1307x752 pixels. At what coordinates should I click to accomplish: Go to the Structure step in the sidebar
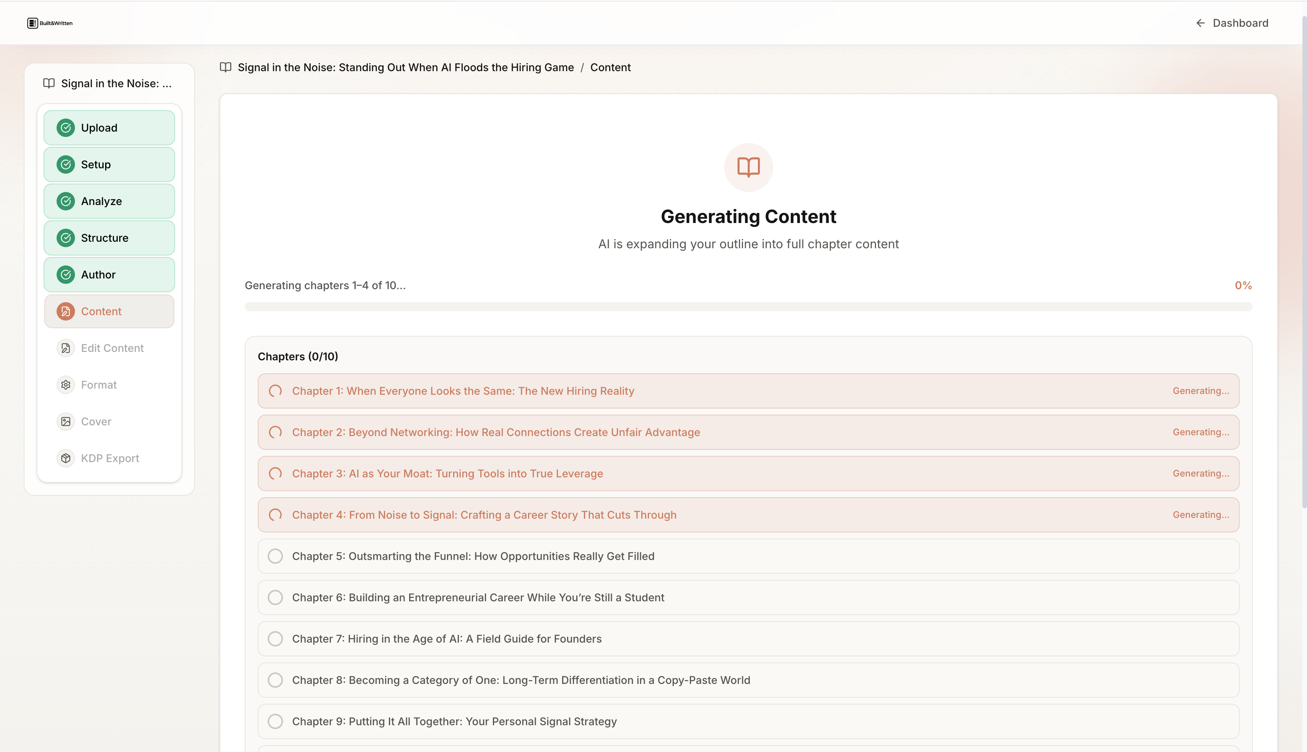coord(109,238)
